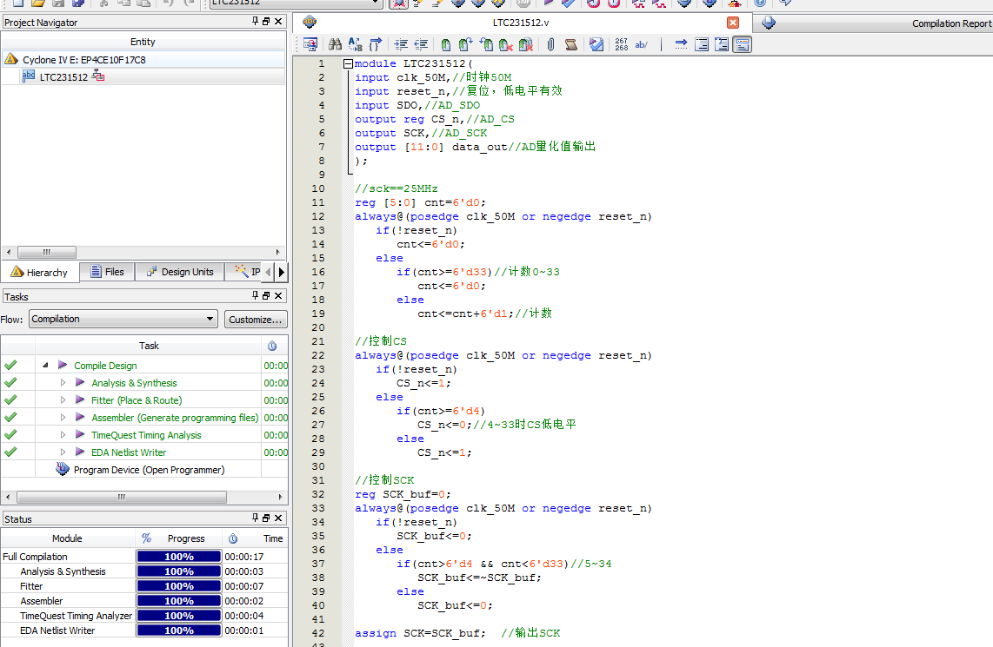Switch to the Files tab
This screenshot has width=993, height=647.
[x=106, y=273]
